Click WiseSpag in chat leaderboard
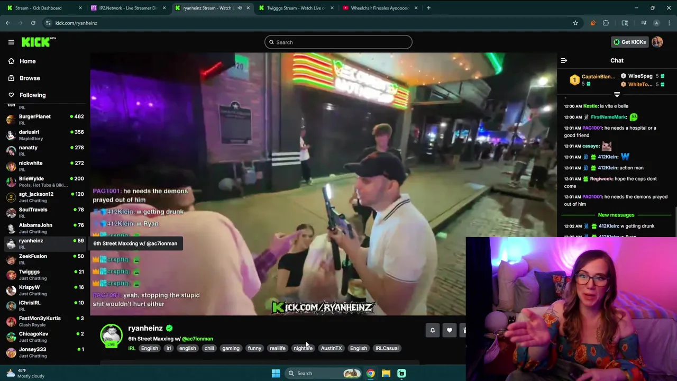 [640, 76]
